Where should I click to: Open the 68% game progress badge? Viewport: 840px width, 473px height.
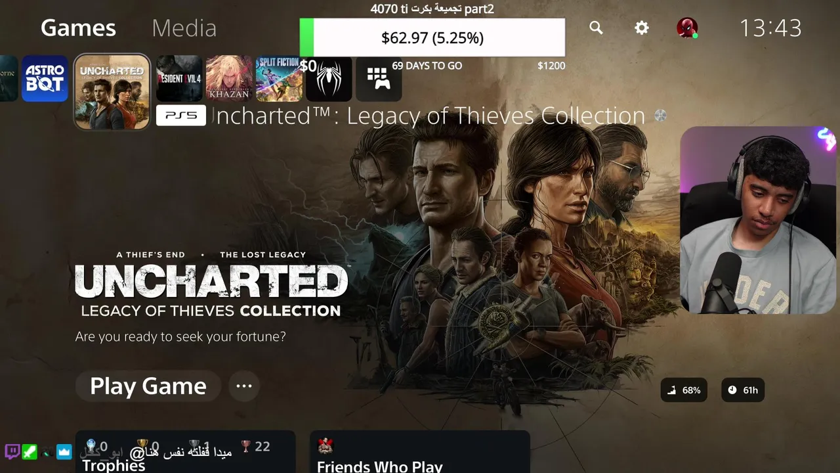pos(684,390)
